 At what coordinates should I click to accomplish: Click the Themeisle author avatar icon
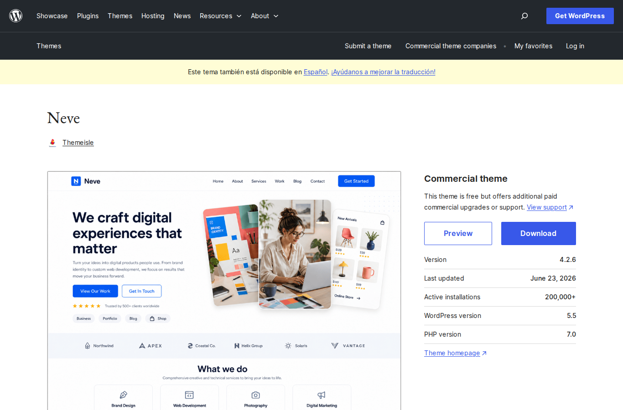[x=52, y=143]
